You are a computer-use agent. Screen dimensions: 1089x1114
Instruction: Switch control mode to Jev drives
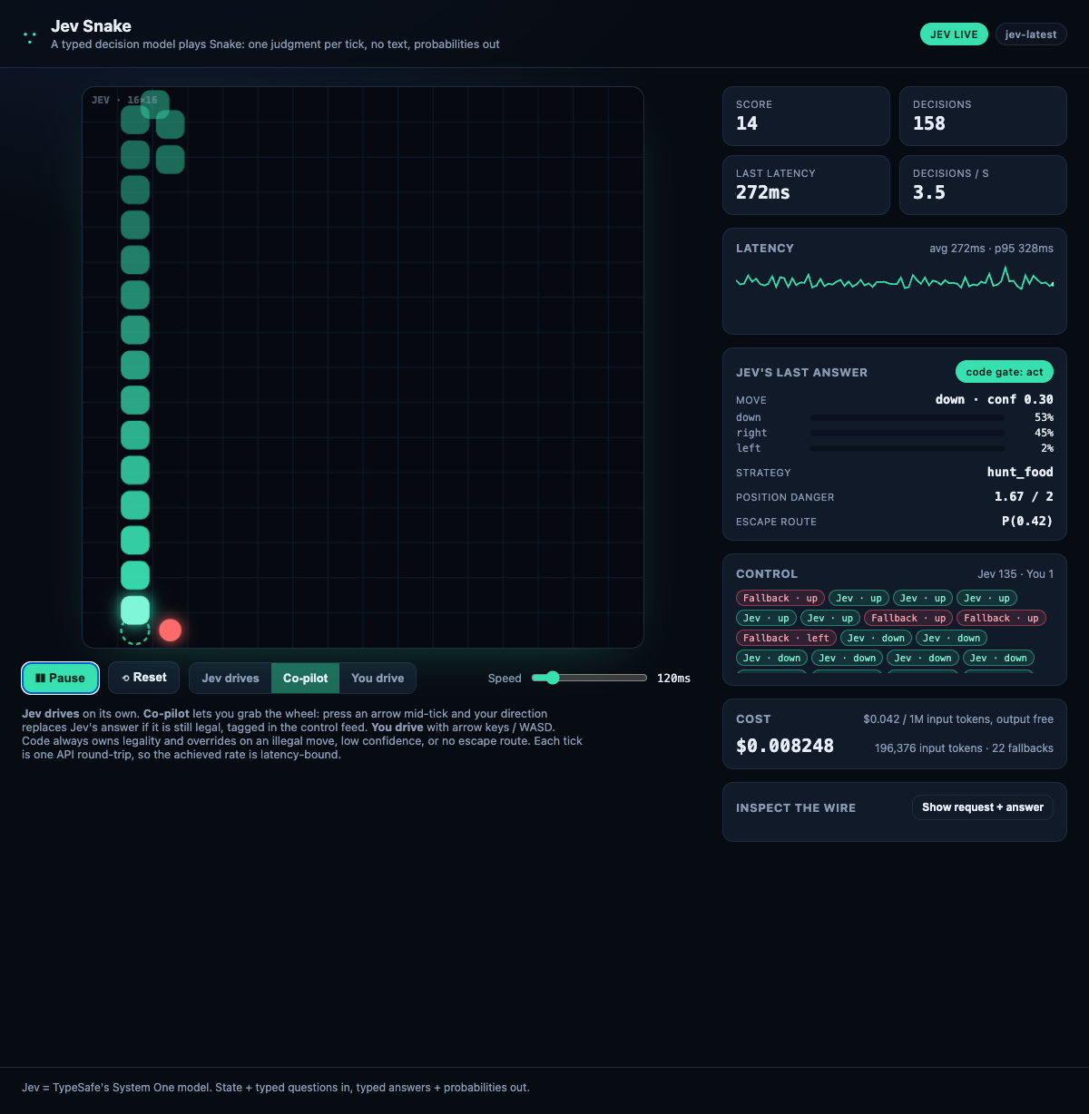point(231,678)
